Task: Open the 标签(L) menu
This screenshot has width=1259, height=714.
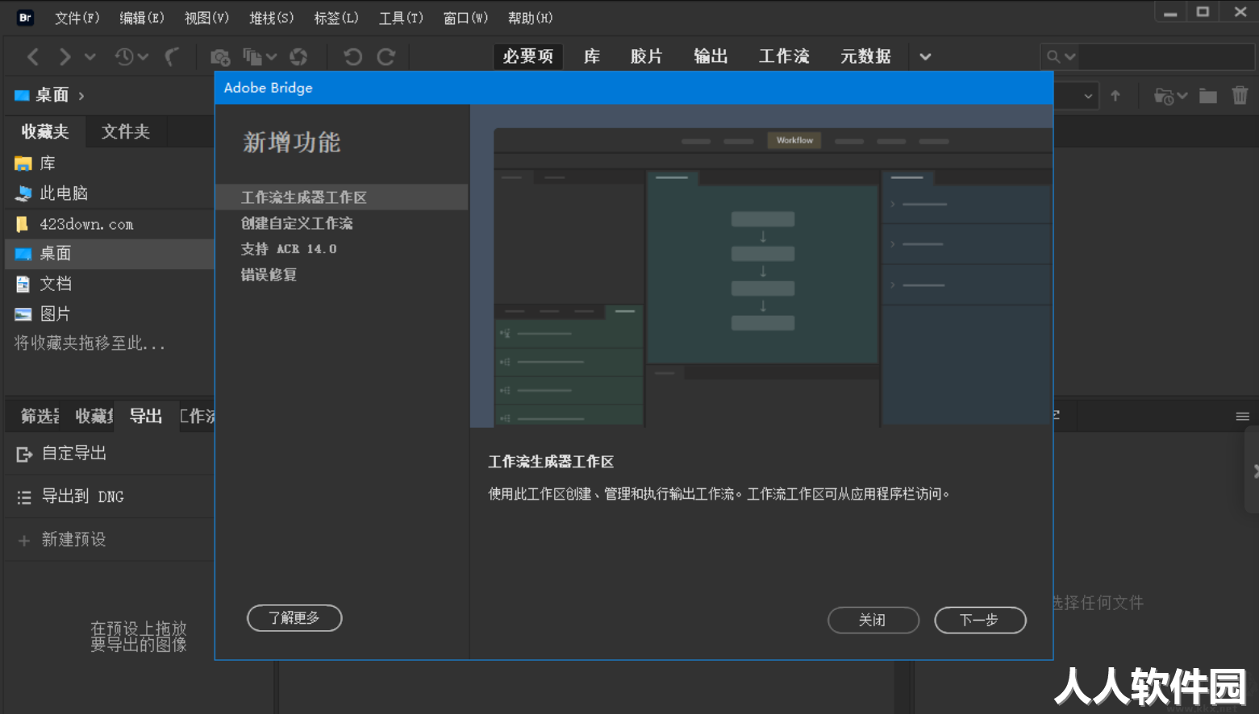Action: pos(336,18)
